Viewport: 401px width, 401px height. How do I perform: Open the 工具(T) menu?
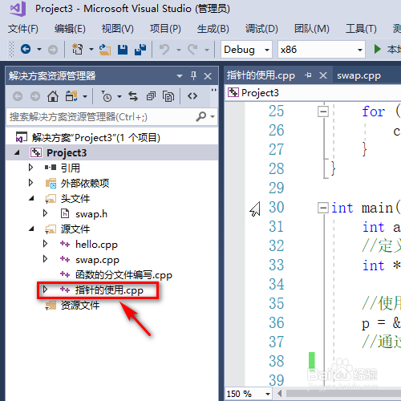point(361,29)
